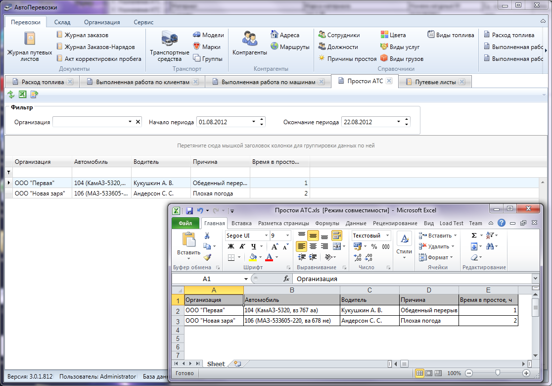Click the Export to Excel toolbar icon
552x386 pixels.
22,95
